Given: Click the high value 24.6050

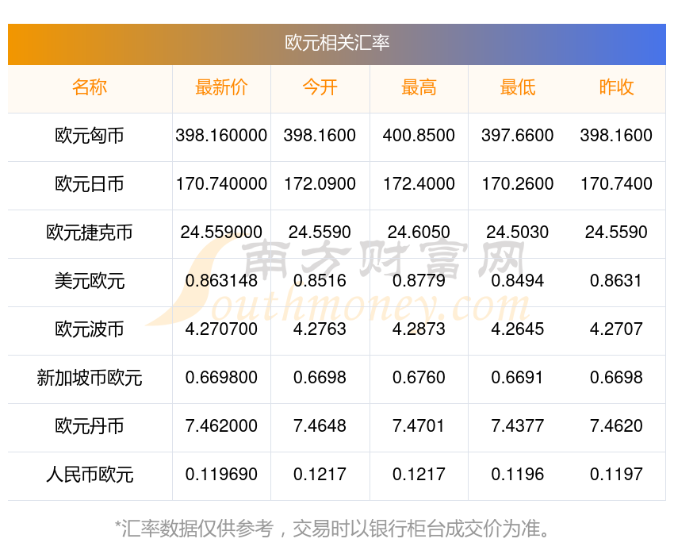Looking at the screenshot, I should [419, 233].
